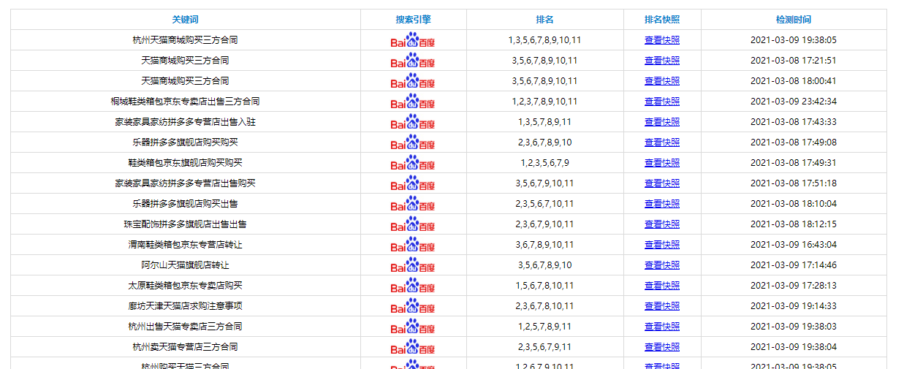The image size is (904, 369).
Task: Click Baidu logo for 杭州出售天猫专卖店三方合同
Action: (413, 327)
